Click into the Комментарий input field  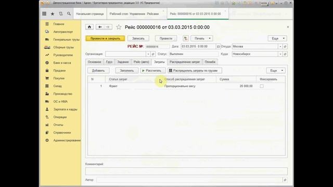(x=186, y=171)
